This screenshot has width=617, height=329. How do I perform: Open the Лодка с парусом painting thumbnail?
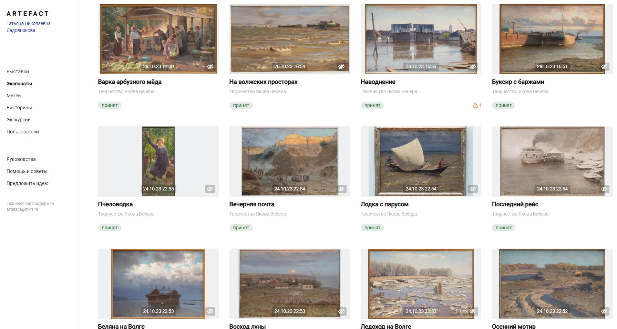[x=421, y=161]
